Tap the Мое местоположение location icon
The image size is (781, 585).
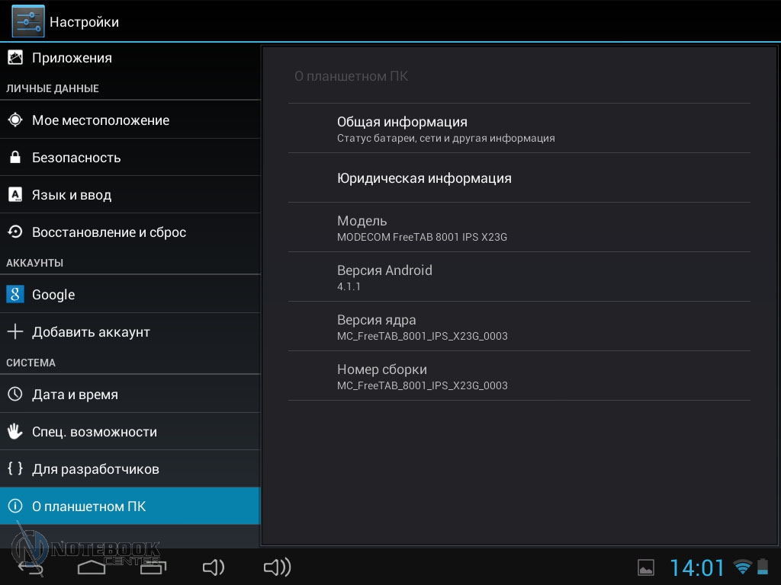pyautogui.click(x=15, y=120)
